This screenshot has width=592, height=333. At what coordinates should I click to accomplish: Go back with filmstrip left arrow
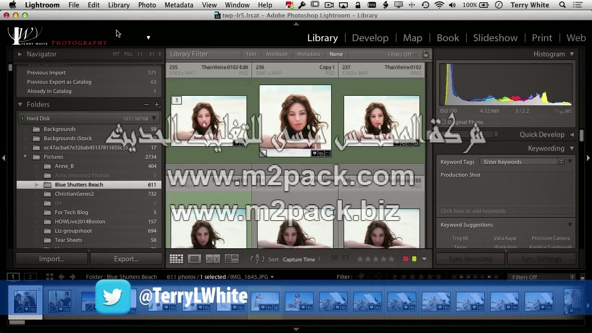coord(62,277)
